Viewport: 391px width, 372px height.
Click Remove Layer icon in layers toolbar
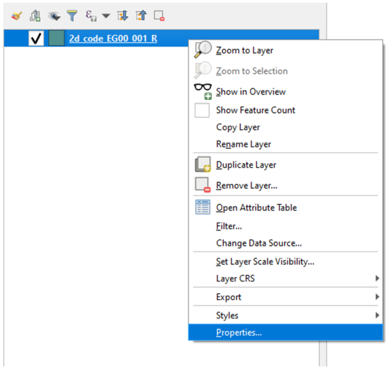[159, 15]
